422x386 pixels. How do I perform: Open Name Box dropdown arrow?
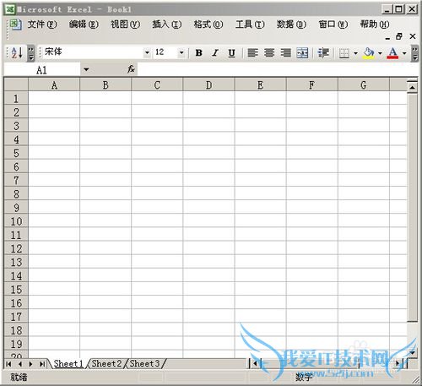point(86,69)
